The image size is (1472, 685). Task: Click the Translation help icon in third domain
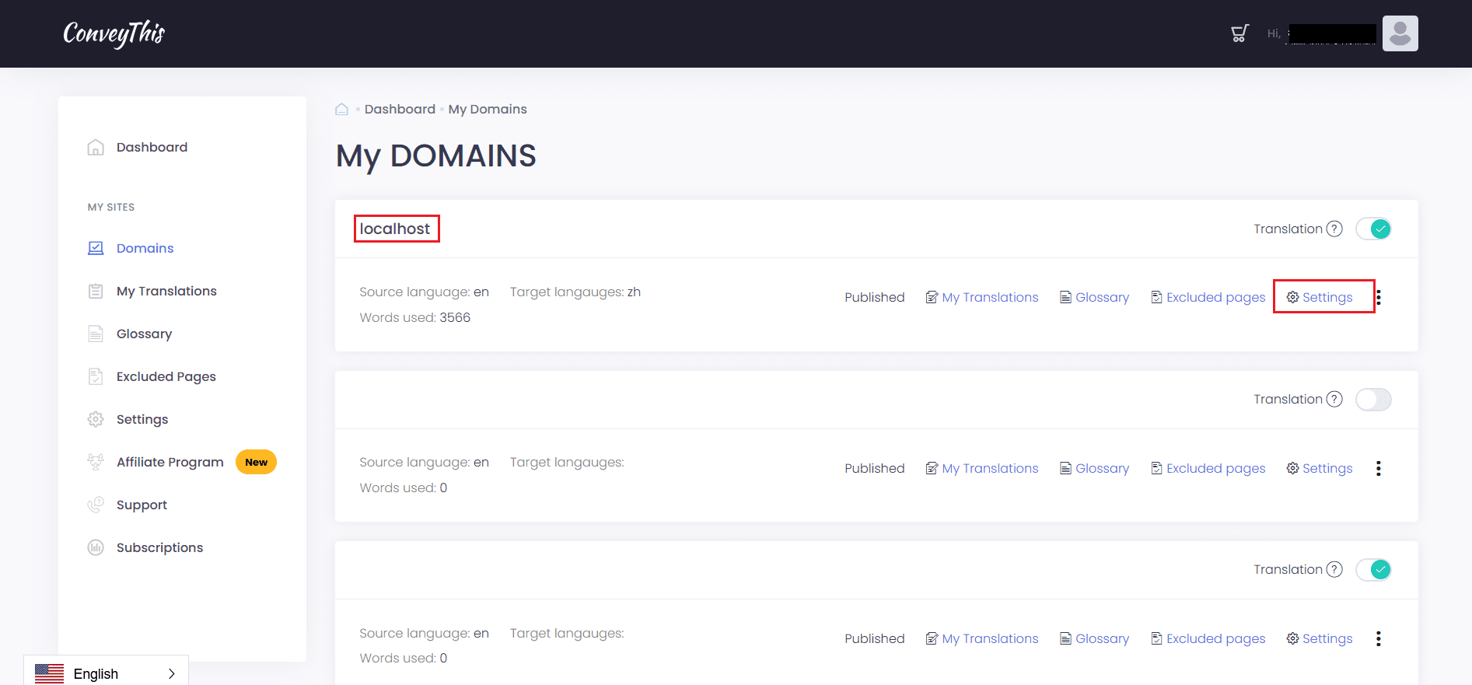[x=1334, y=569]
